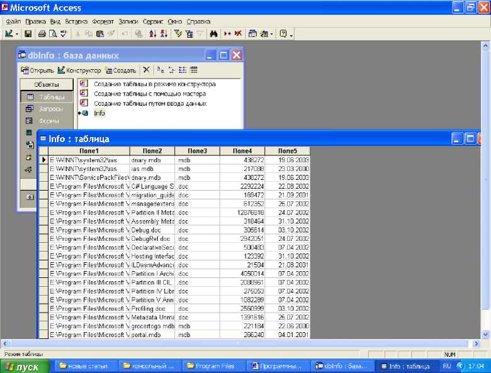Click the Save icon in the toolbar
Image resolution: width=491 pixels, height=373 pixels.
click(27, 33)
